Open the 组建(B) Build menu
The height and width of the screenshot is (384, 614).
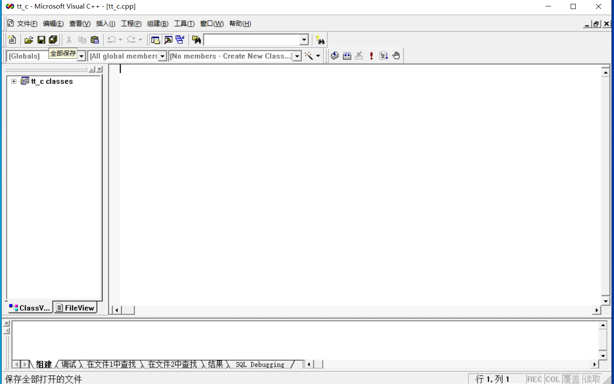coord(158,24)
